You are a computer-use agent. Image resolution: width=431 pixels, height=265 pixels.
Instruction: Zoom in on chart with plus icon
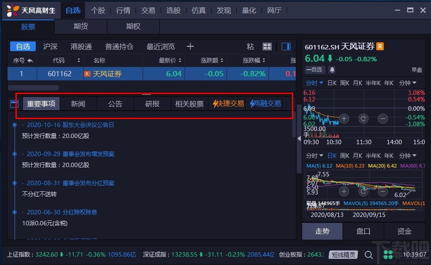[344, 118]
